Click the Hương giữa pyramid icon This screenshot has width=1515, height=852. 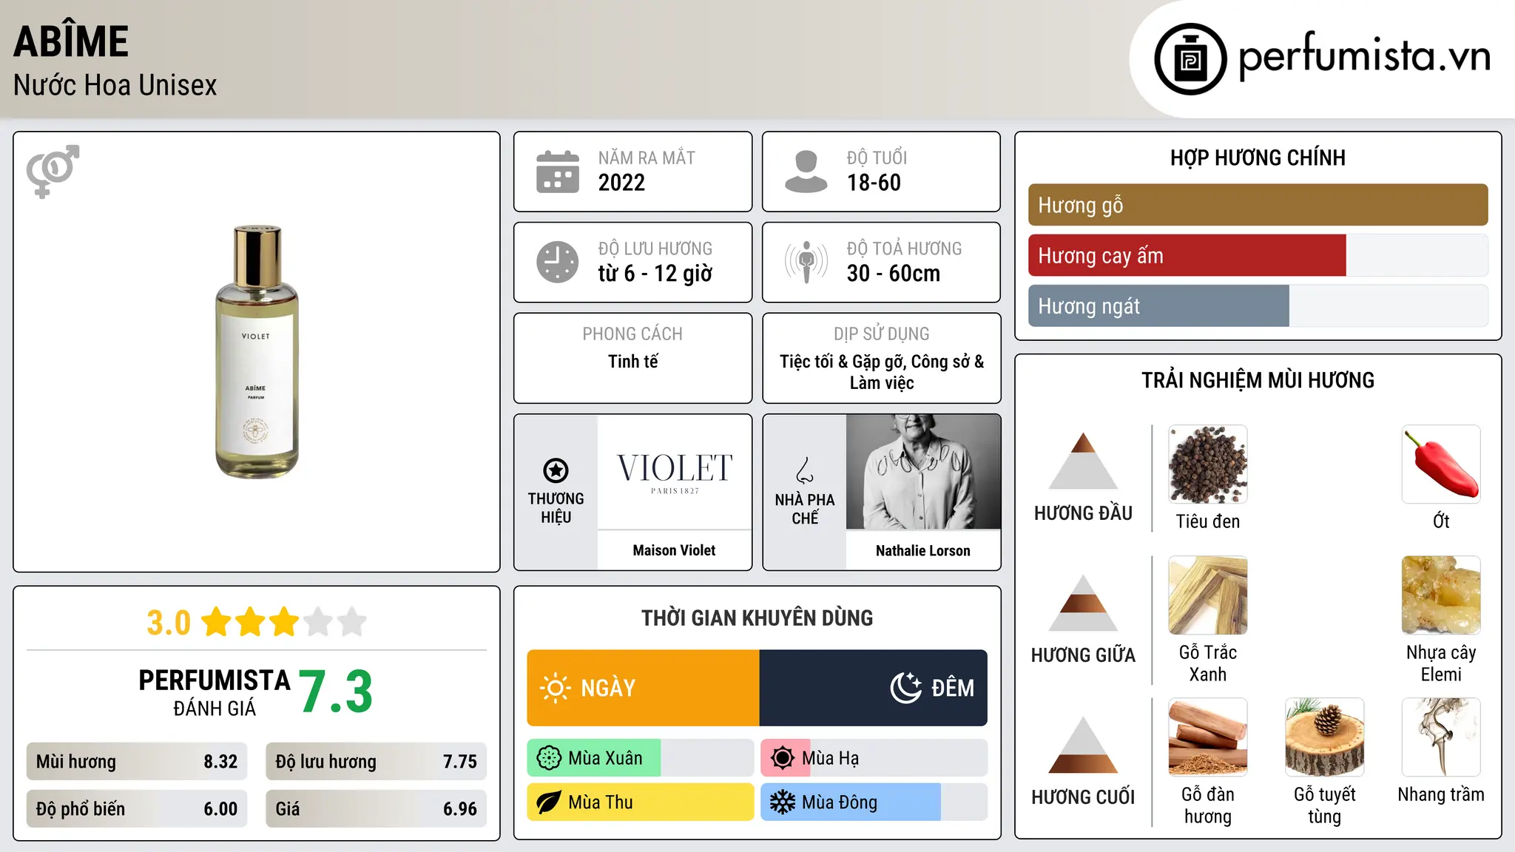click(x=1084, y=603)
